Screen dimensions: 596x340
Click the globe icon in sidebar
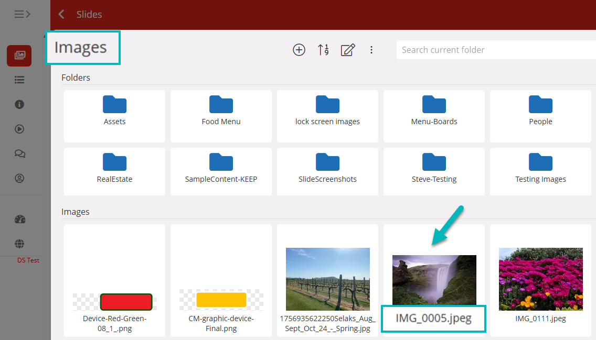(x=19, y=244)
